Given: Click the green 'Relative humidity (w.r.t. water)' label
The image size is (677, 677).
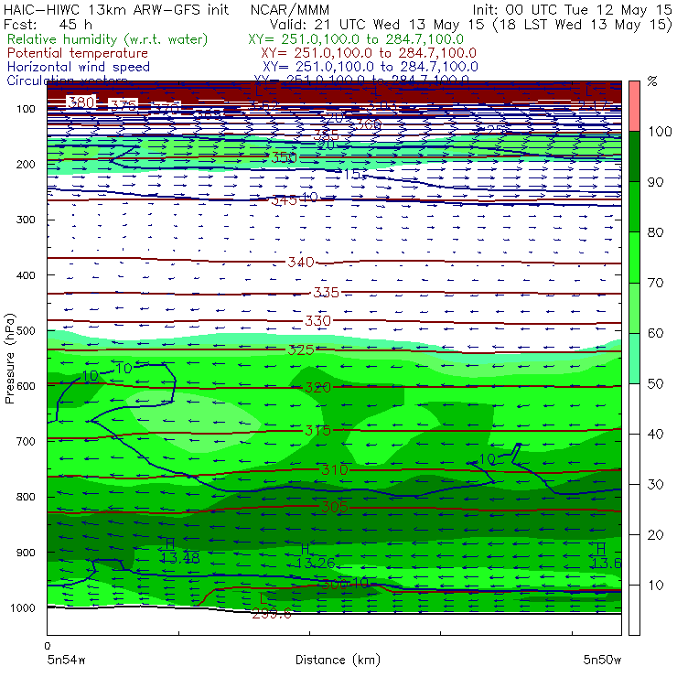Looking at the screenshot, I should [108, 39].
